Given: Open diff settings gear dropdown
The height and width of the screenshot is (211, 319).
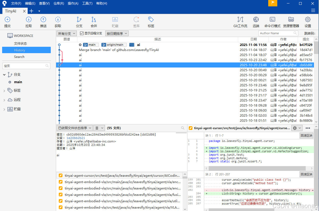Looking at the screenshot, I should click(297, 128).
